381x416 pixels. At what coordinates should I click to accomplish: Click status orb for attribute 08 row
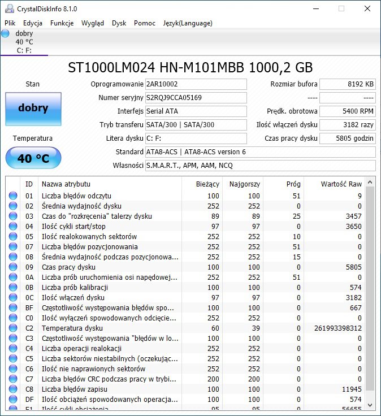pyautogui.click(x=13, y=257)
